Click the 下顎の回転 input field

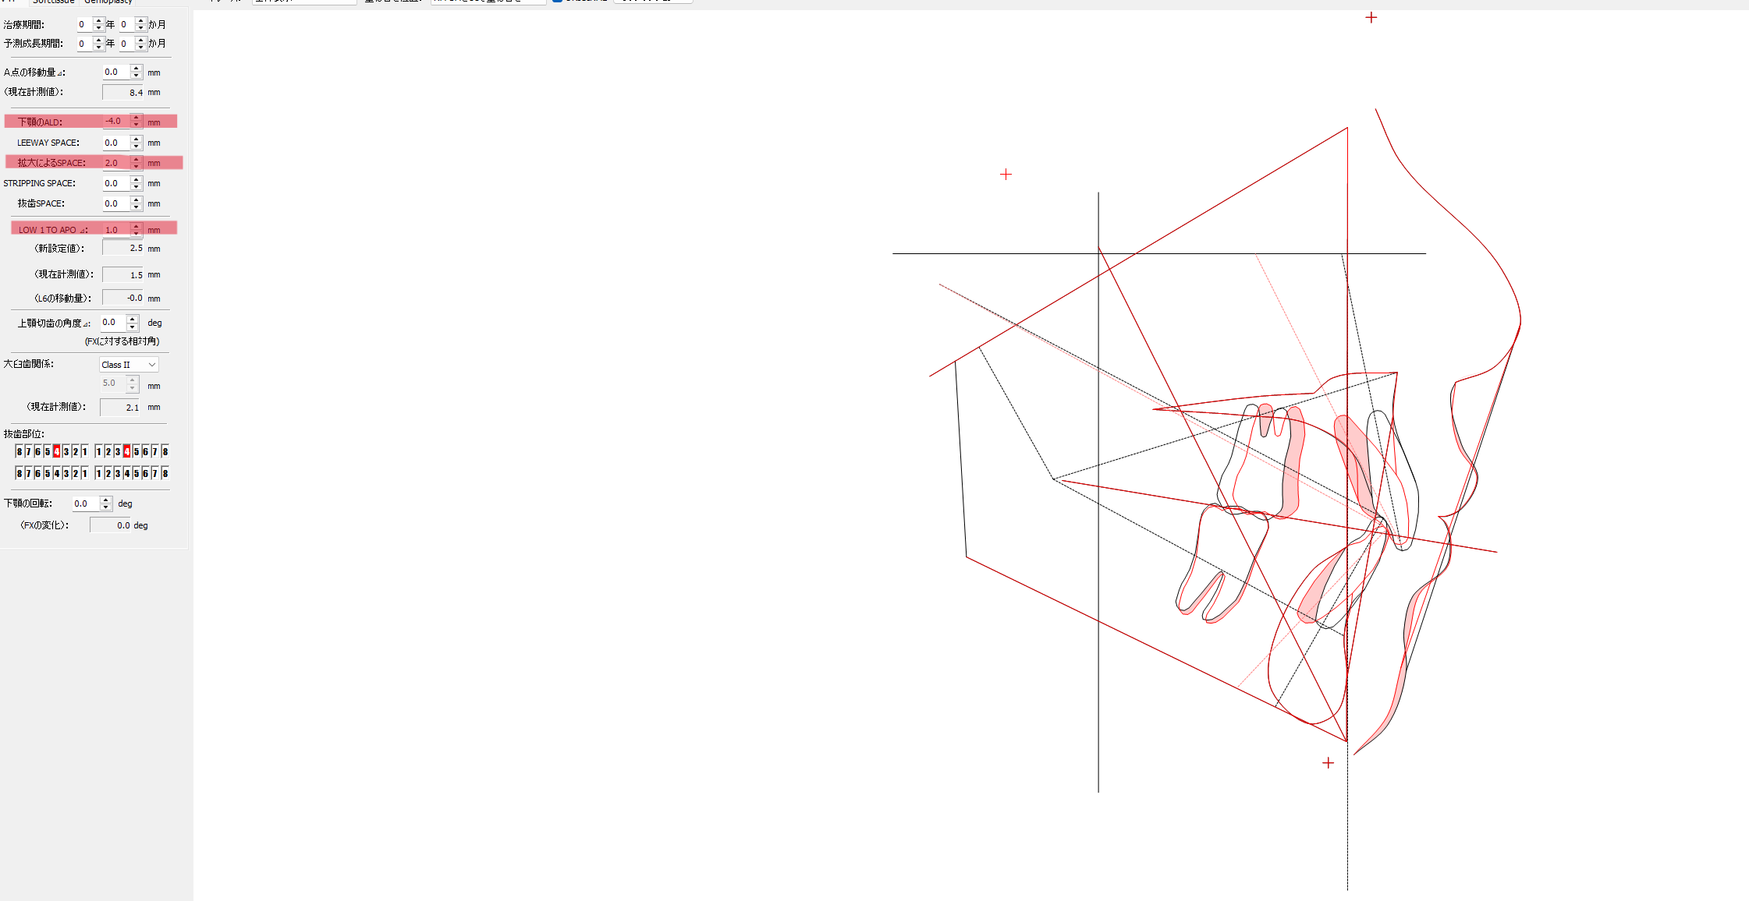coord(86,503)
